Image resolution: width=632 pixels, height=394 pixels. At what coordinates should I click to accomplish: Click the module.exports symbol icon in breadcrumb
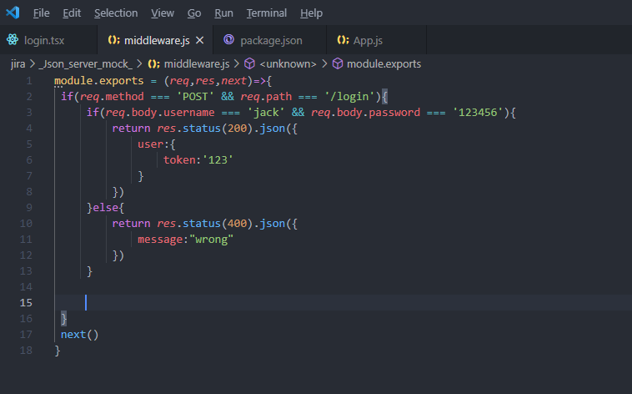click(x=338, y=63)
